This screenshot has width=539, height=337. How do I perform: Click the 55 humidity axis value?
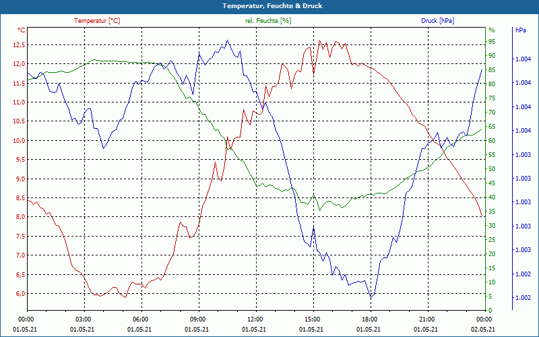pyautogui.click(x=492, y=155)
